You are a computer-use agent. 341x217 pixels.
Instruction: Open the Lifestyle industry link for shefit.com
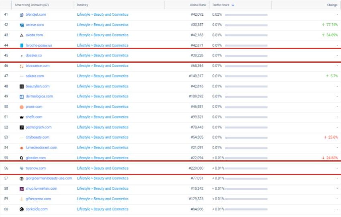click(x=83, y=117)
